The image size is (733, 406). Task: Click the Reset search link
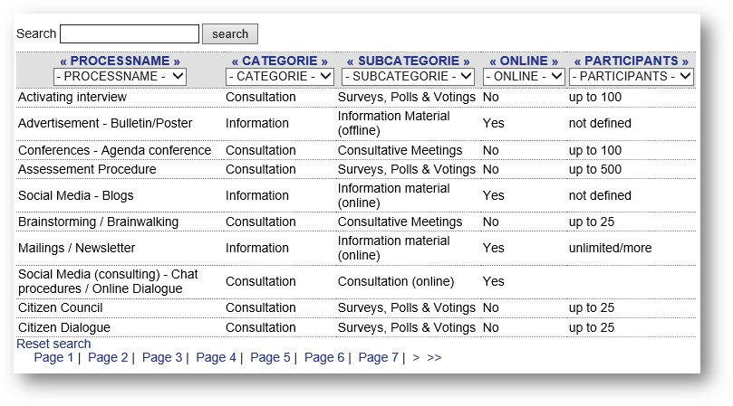53,344
